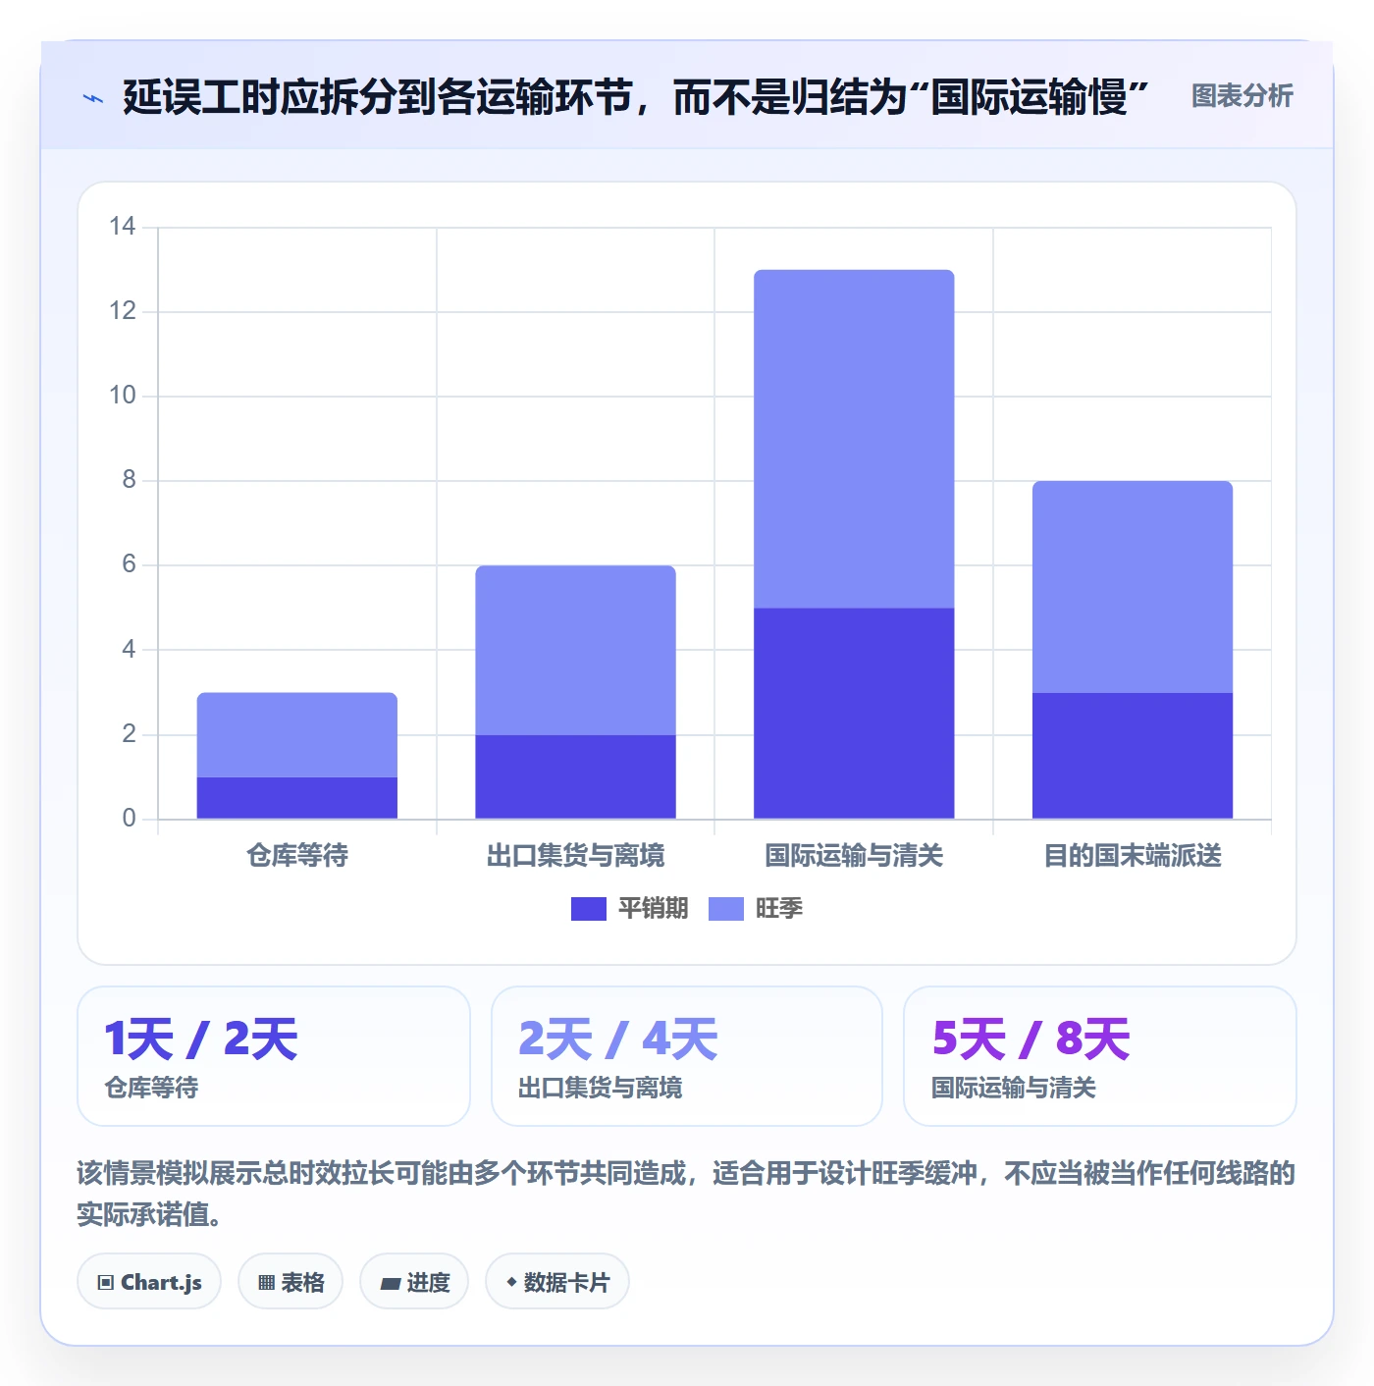Click the dark 平销期 bar segment for 仓库等待
This screenshot has width=1374, height=1386.
coord(297,798)
